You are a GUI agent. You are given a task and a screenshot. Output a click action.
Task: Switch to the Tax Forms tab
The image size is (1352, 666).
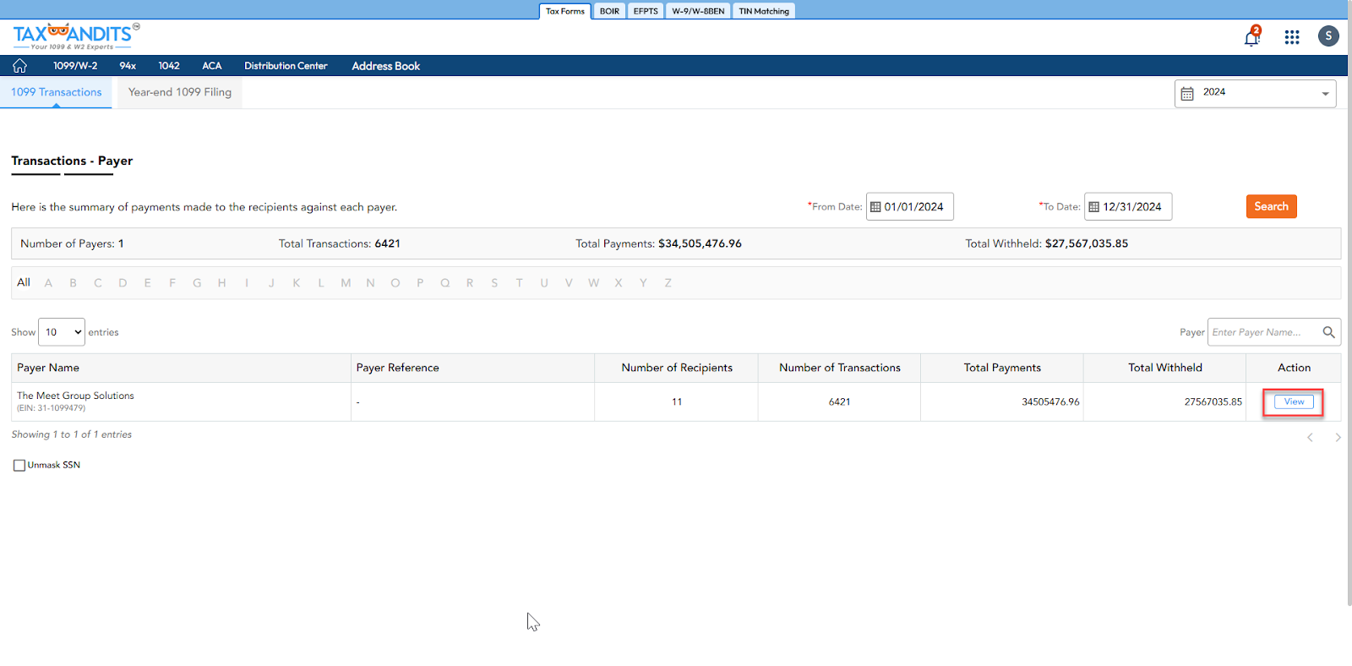[564, 11]
